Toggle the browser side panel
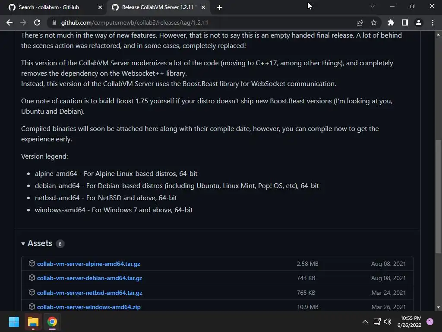The height and width of the screenshot is (332, 442). 405,22
